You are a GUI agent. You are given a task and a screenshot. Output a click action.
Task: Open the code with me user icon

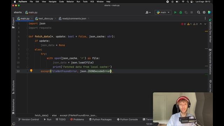(148, 13)
